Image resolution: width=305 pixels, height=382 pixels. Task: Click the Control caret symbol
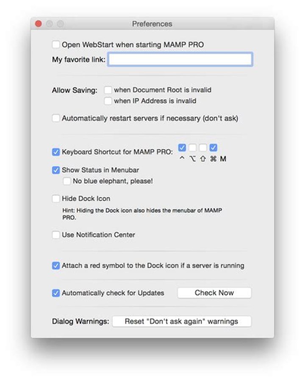click(182, 159)
